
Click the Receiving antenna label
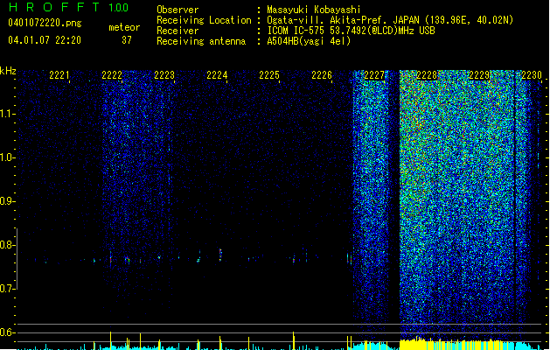(x=201, y=41)
